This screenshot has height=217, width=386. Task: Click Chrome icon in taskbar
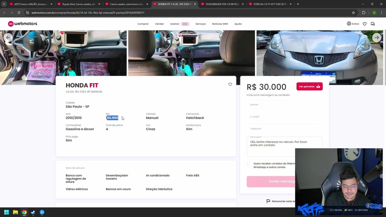tap(24, 212)
